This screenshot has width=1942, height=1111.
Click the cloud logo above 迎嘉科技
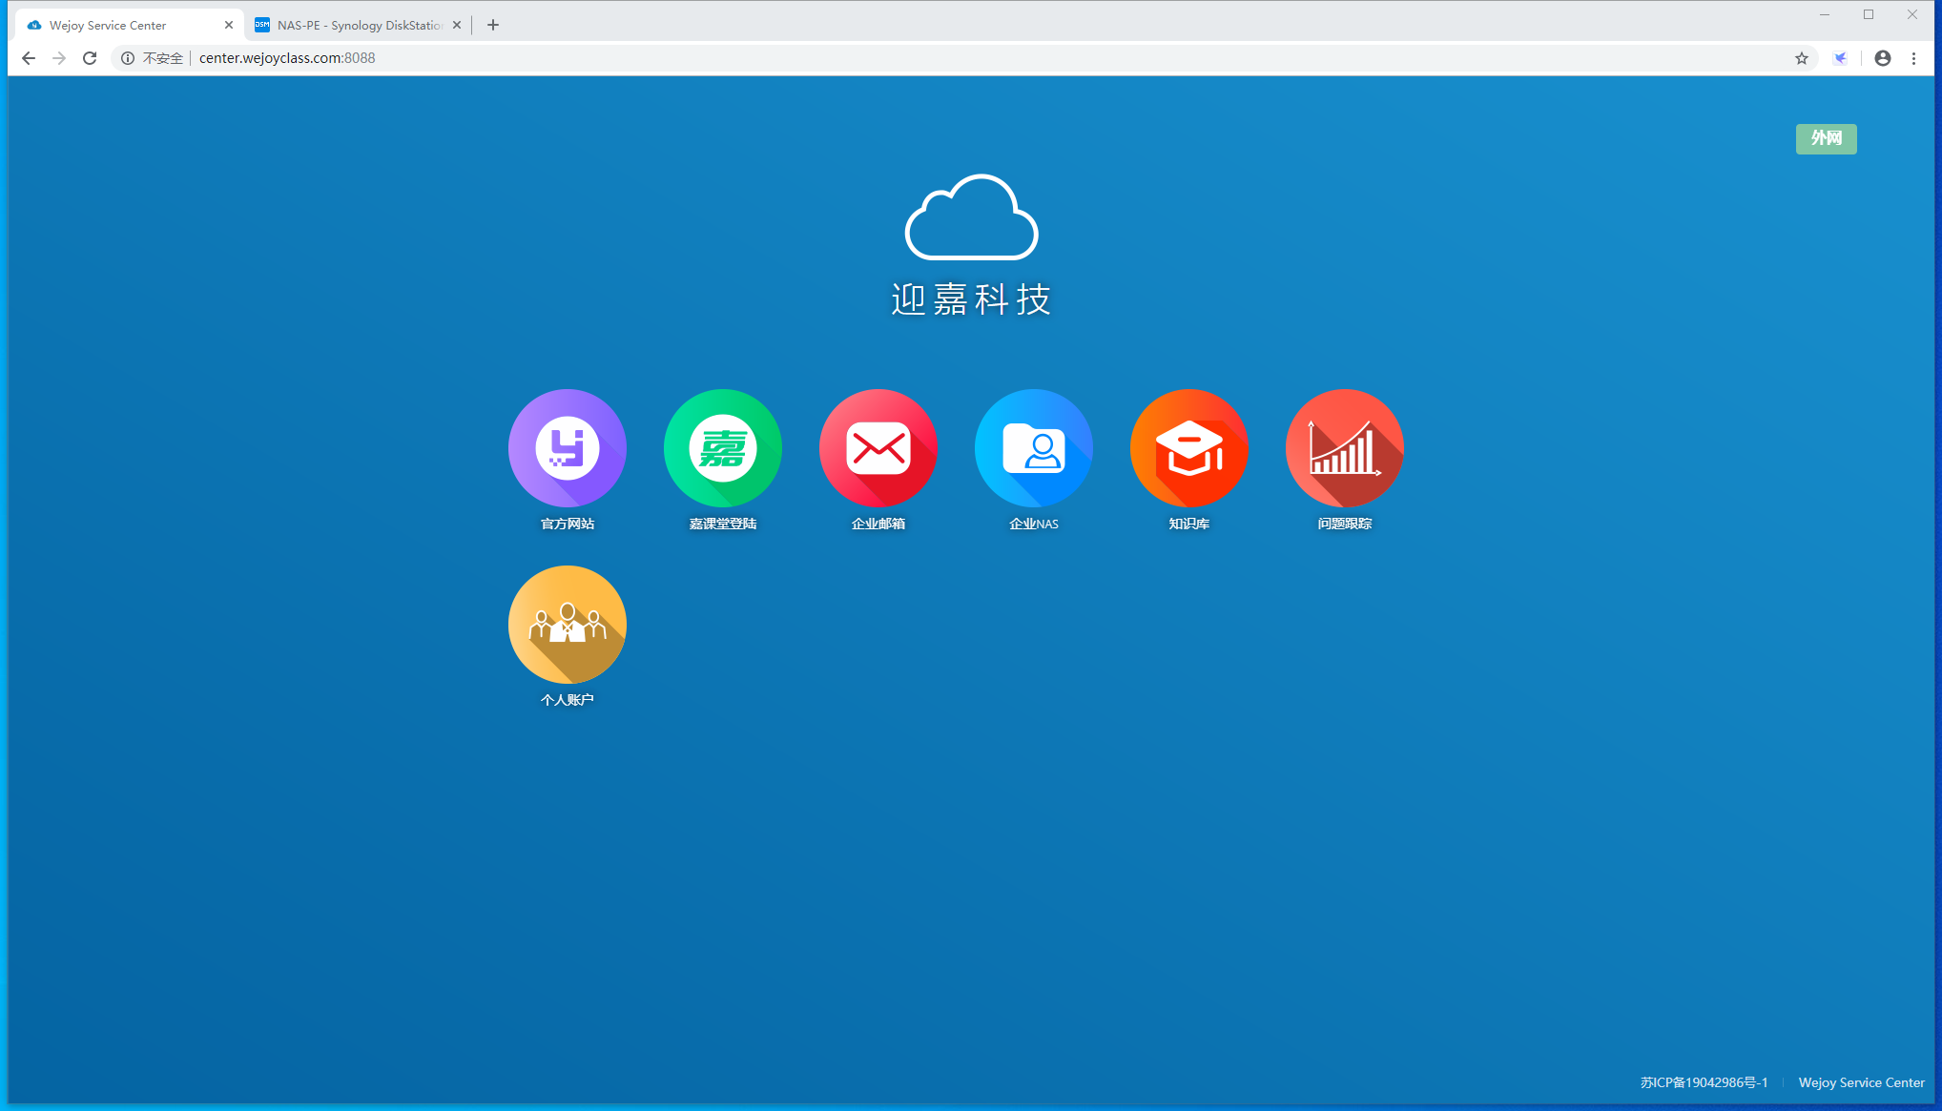pyautogui.click(x=971, y=217)
